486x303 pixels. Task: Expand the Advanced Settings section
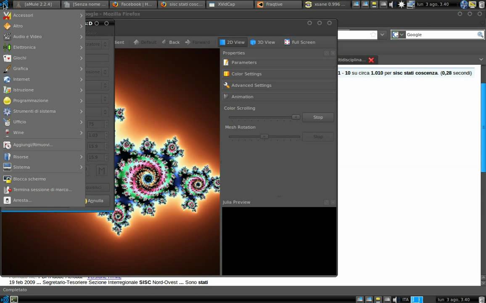pos(251,85)
